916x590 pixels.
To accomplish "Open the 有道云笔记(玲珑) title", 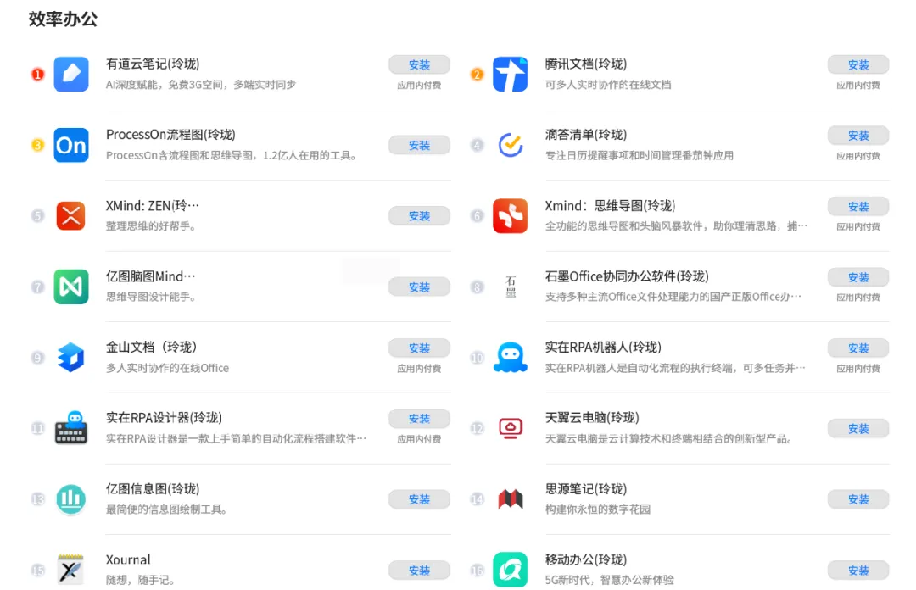I will pyautogui.click(x=153, y=64).
